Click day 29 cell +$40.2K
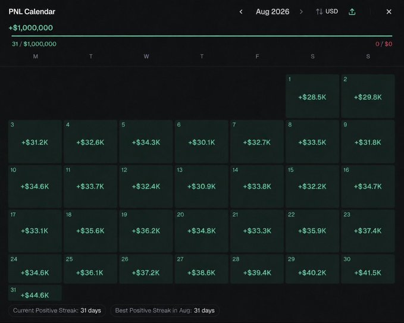 point(312,269)
